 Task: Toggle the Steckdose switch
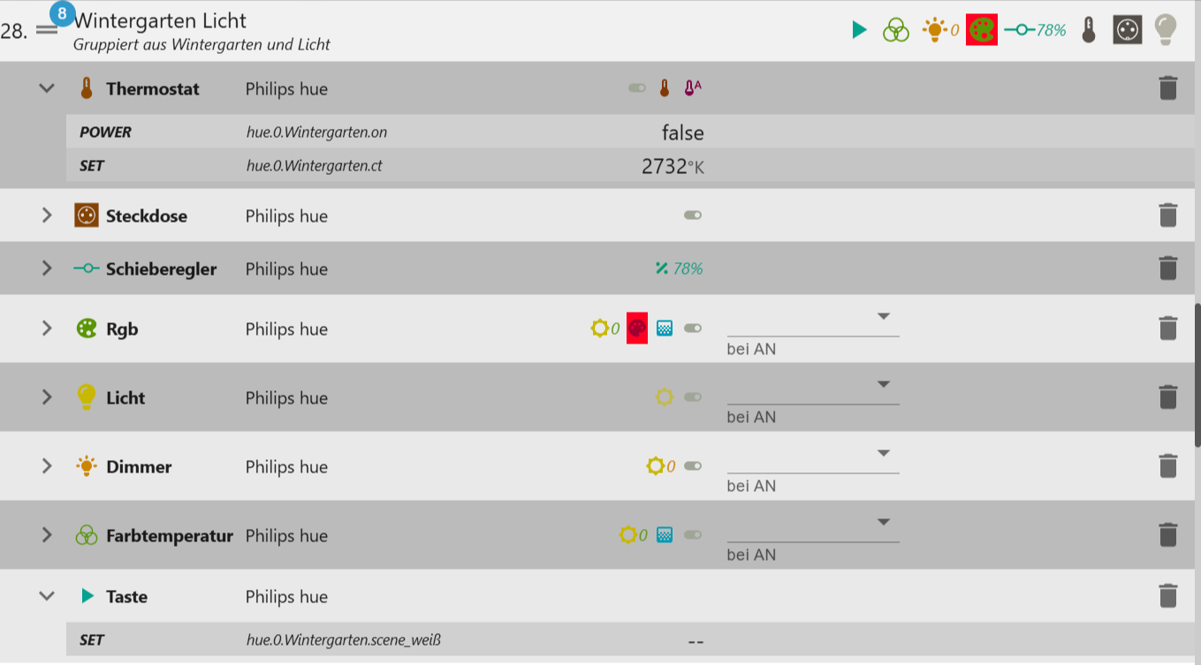693,215
